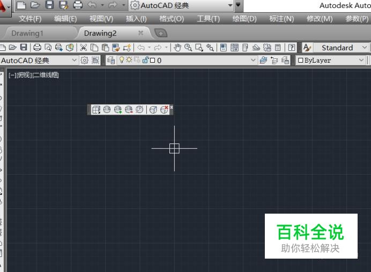
Task: Open Sheet Set Manager icon
Action: click(256, 48)
